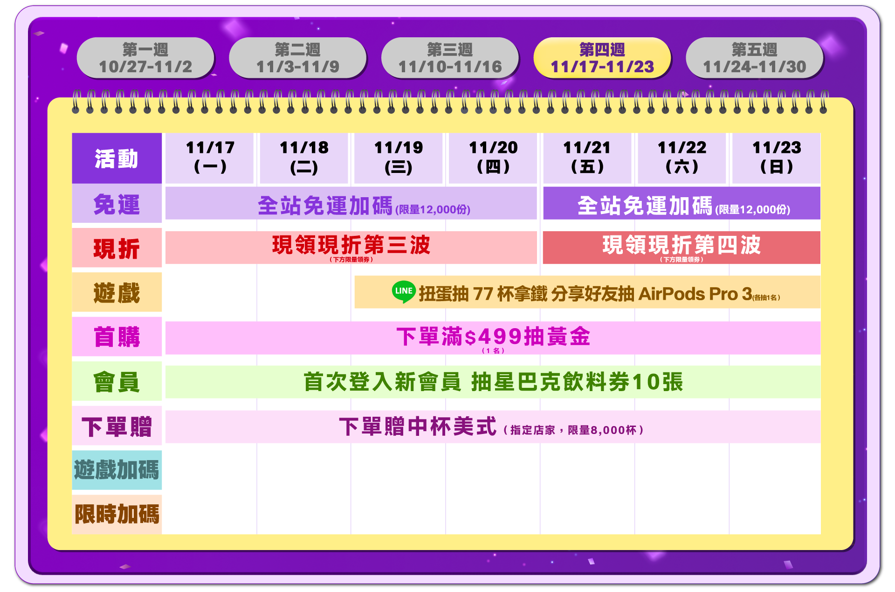Open the 現領現折第四波 coupon banner
Viewport: 895px width, 592px height.
682,248
